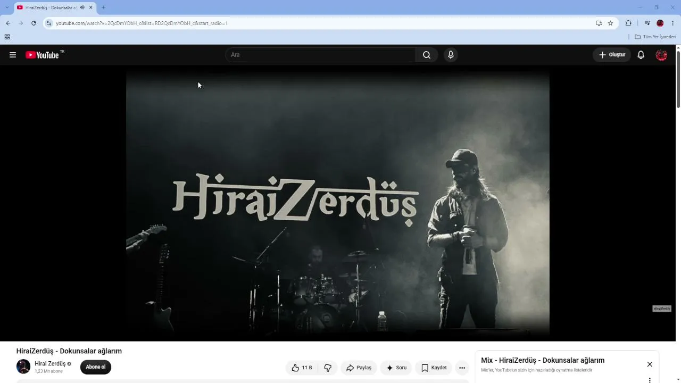Screen dimensions: 681x383
Task: View site information for youtube.com
Action: [49, 23]
